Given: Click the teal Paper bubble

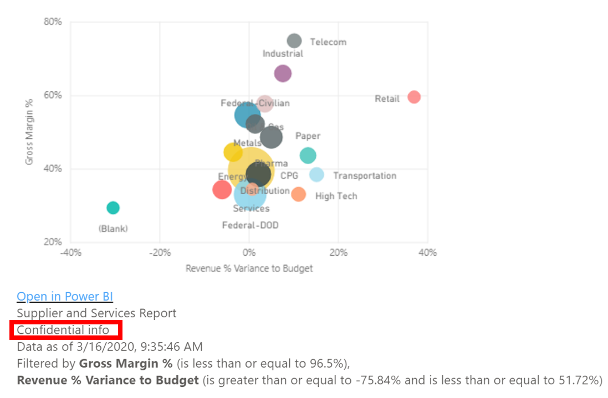Looking at the screenshot, I should click(308, 156).
